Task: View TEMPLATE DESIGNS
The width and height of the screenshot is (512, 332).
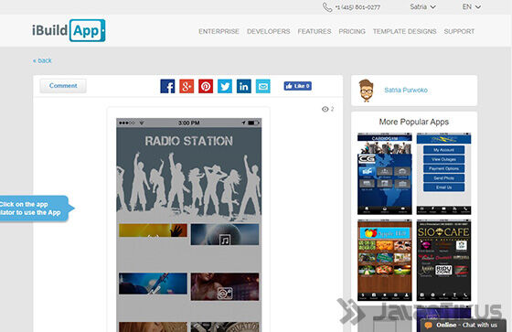Action: tap(404, 31)
